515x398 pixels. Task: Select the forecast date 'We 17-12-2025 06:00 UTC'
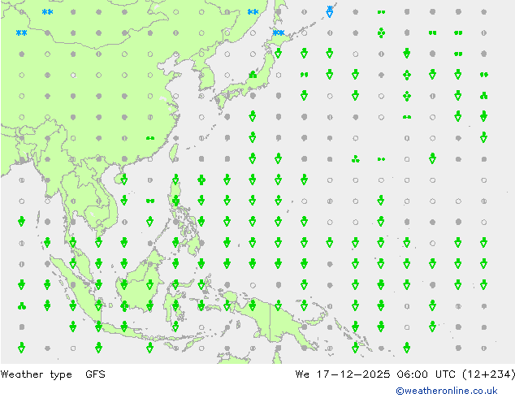(375, 374)
